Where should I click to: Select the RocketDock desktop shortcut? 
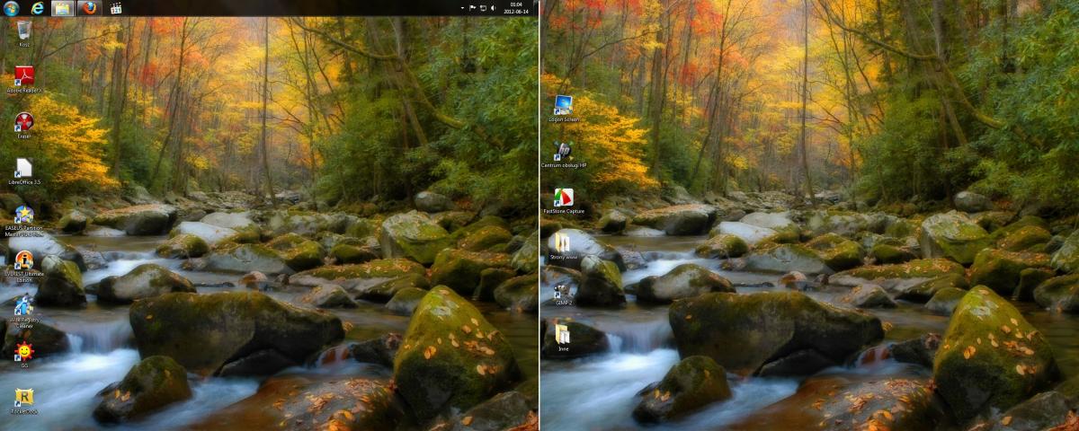[24, 400]
